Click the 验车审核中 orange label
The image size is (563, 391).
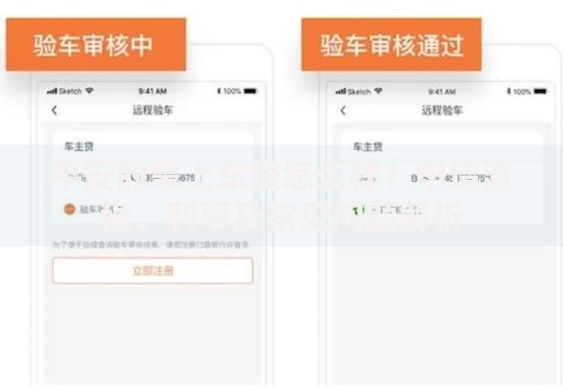[x=96, y=45]
